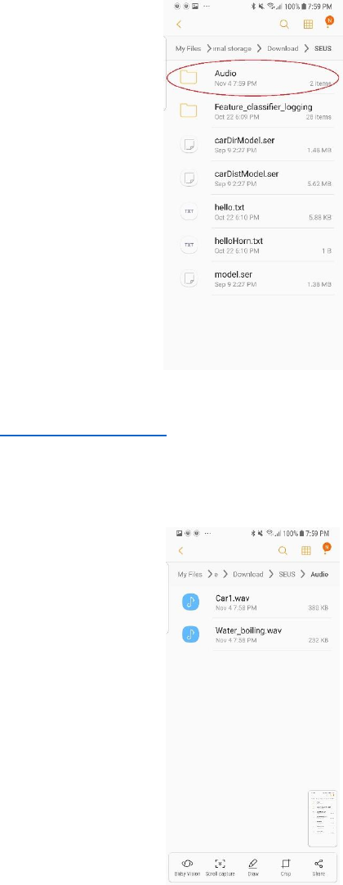Image resolution: width=343 pixels, height=885 pixels.
Task: Open the carDistModel.ser file
Action: (254, 178)
